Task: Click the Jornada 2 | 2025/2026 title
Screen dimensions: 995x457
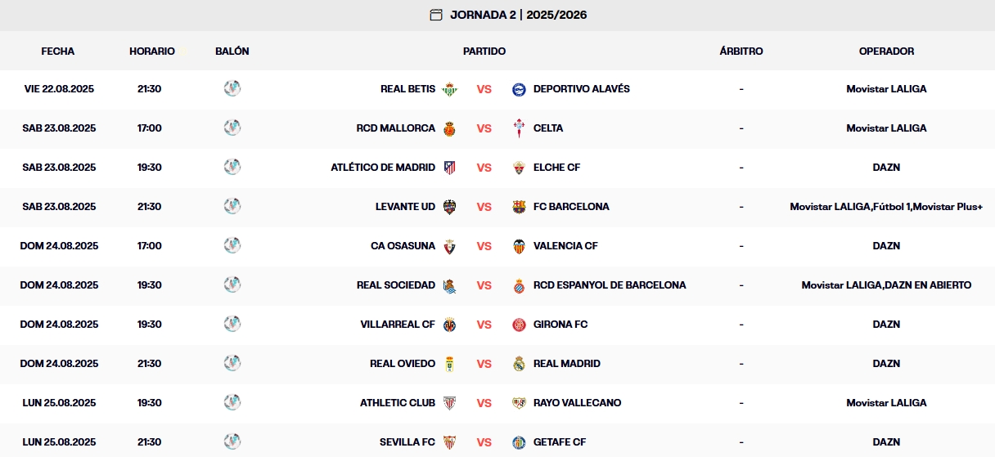Action: (518, 15)
